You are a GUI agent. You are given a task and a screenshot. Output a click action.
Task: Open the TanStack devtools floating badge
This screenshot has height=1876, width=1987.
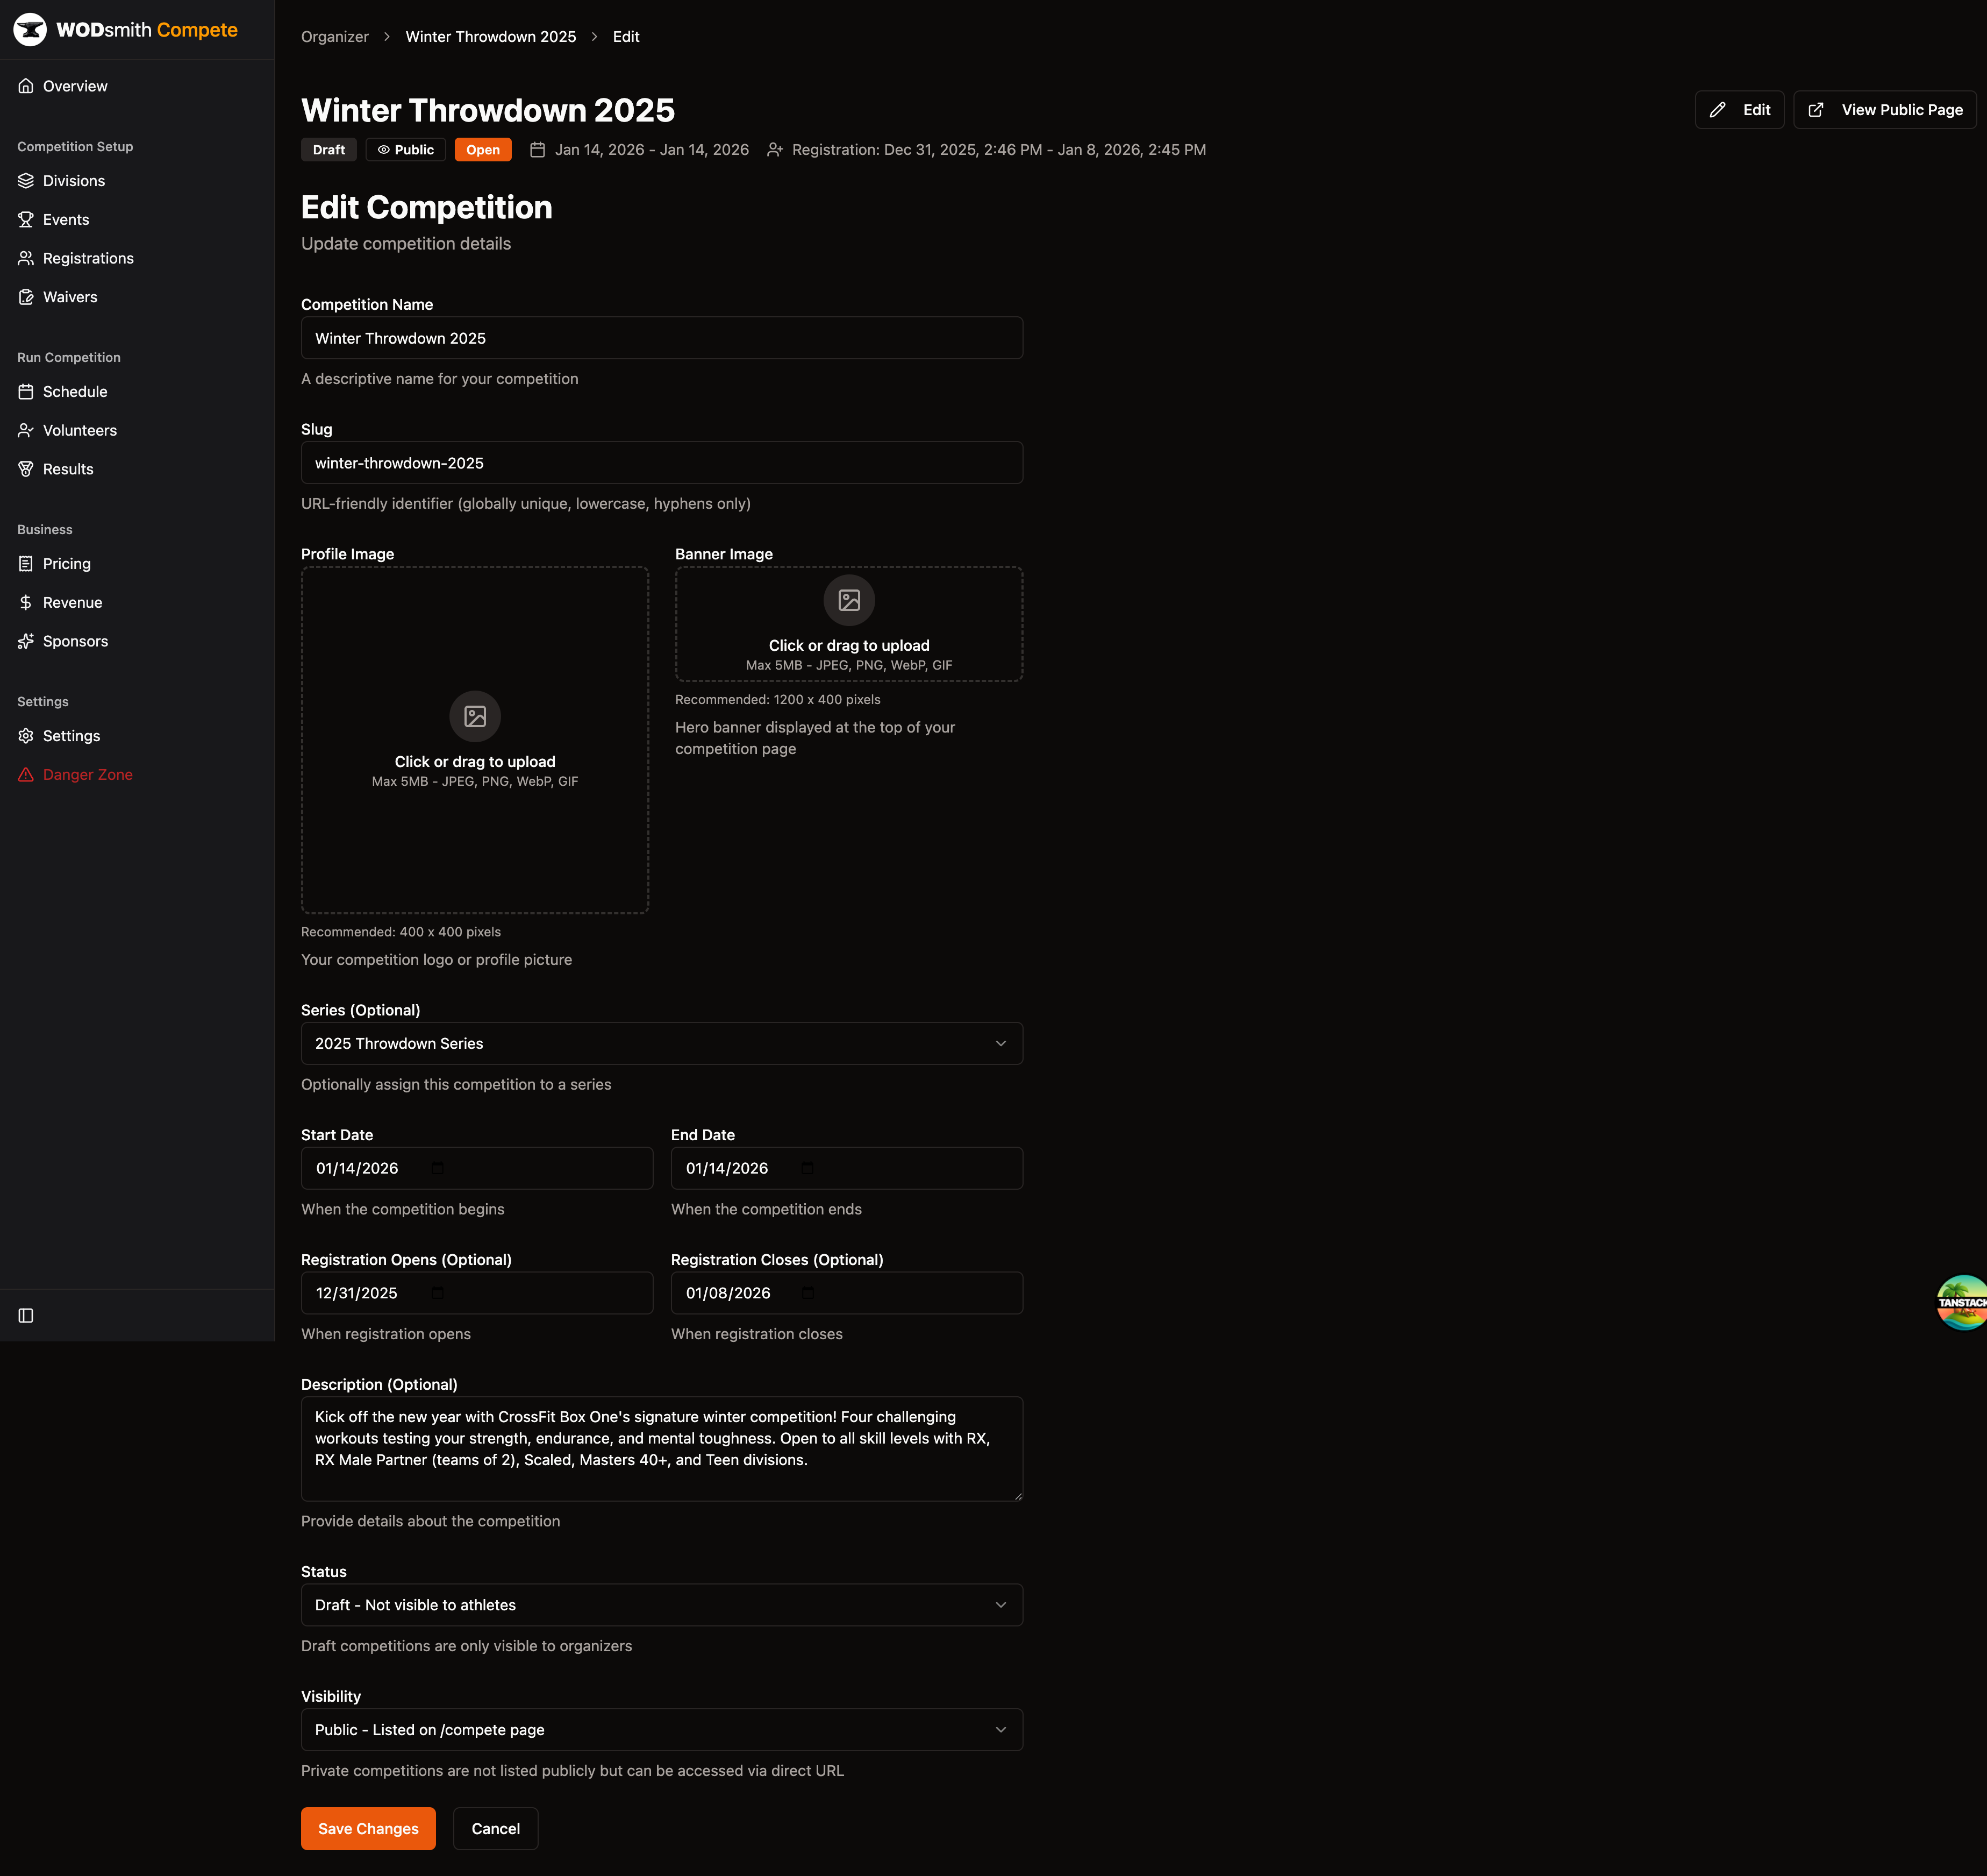coord(1962,1302)
